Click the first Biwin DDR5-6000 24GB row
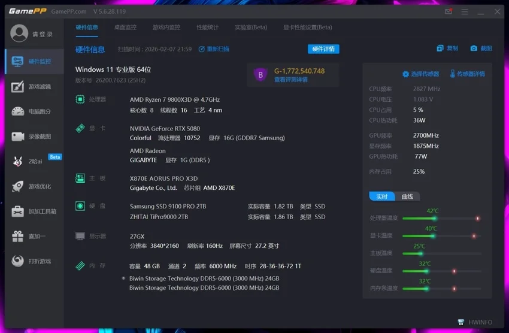 click(x=204, y=278)
